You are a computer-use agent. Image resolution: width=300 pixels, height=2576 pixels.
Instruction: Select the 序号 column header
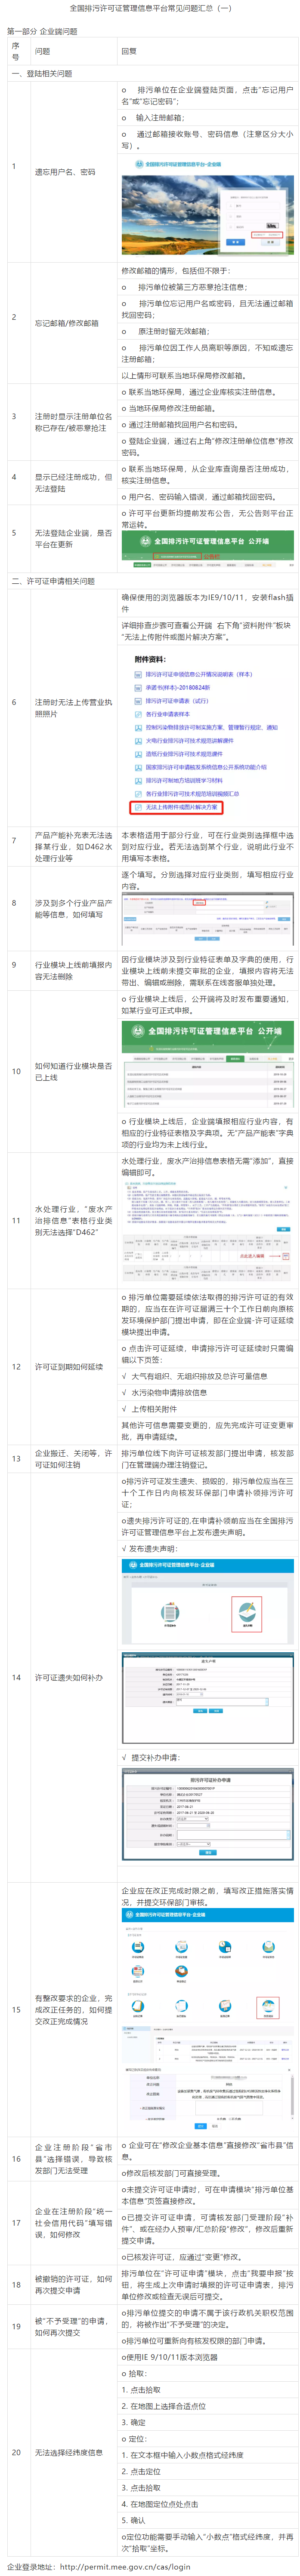[15, 51]
